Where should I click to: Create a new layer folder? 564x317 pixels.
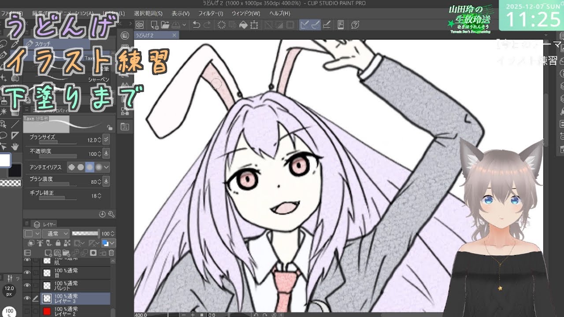pyautogui.click(x=67, y=253)
